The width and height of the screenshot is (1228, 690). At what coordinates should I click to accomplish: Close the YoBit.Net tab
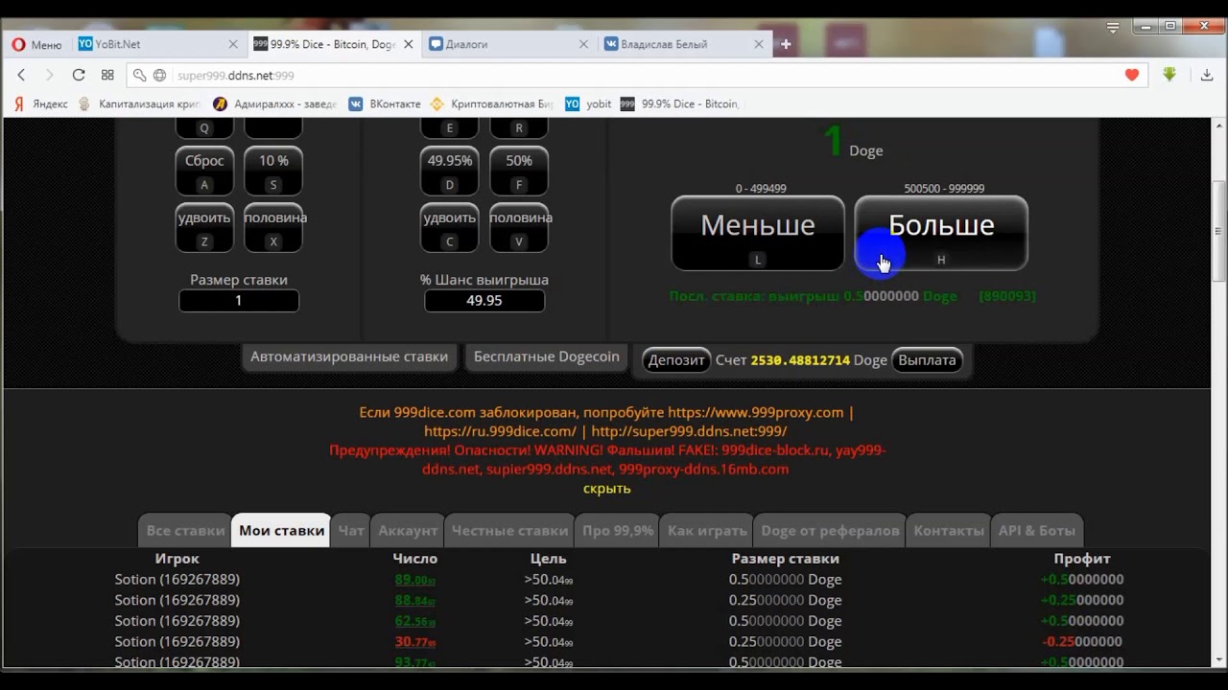click(x=233, y=44)
